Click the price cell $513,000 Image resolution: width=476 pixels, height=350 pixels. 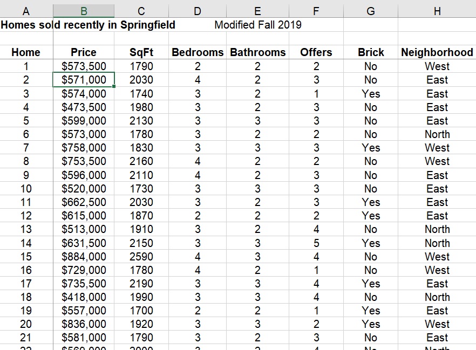pos(84,229)
